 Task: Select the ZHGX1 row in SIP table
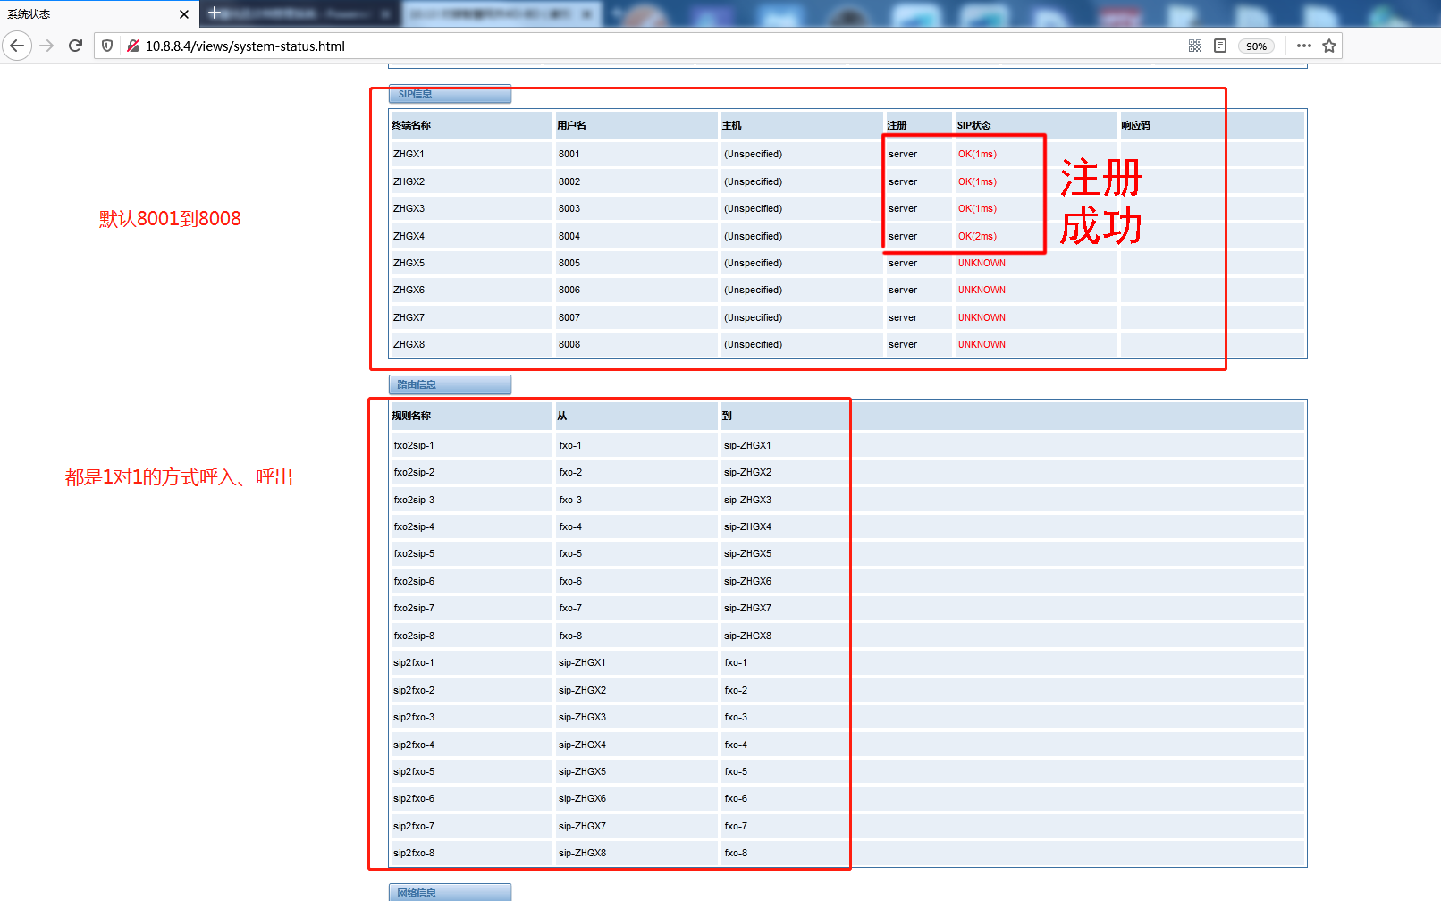click(409, 154)
